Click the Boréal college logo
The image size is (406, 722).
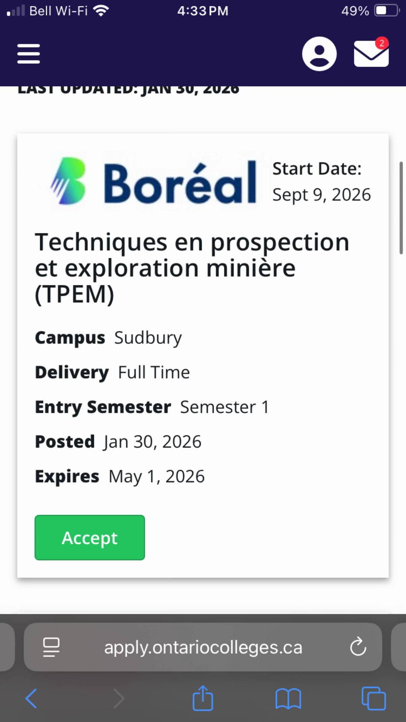(153, 182)
